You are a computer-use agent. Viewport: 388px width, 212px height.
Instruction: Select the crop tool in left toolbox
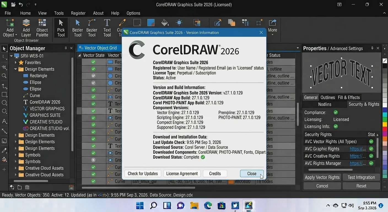click(4, 86)
